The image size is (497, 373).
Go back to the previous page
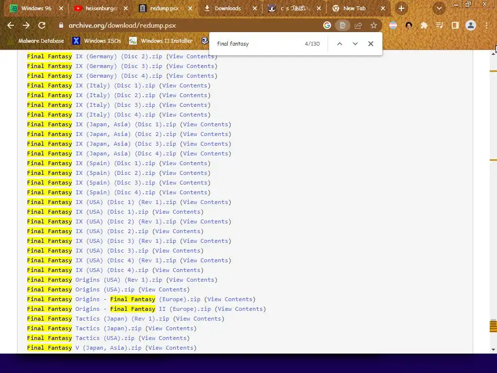tap(11, 25)
